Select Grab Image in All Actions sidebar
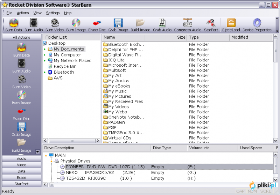Image resolution: width=280 pixels, height=195 pixels. click(21, 129)
